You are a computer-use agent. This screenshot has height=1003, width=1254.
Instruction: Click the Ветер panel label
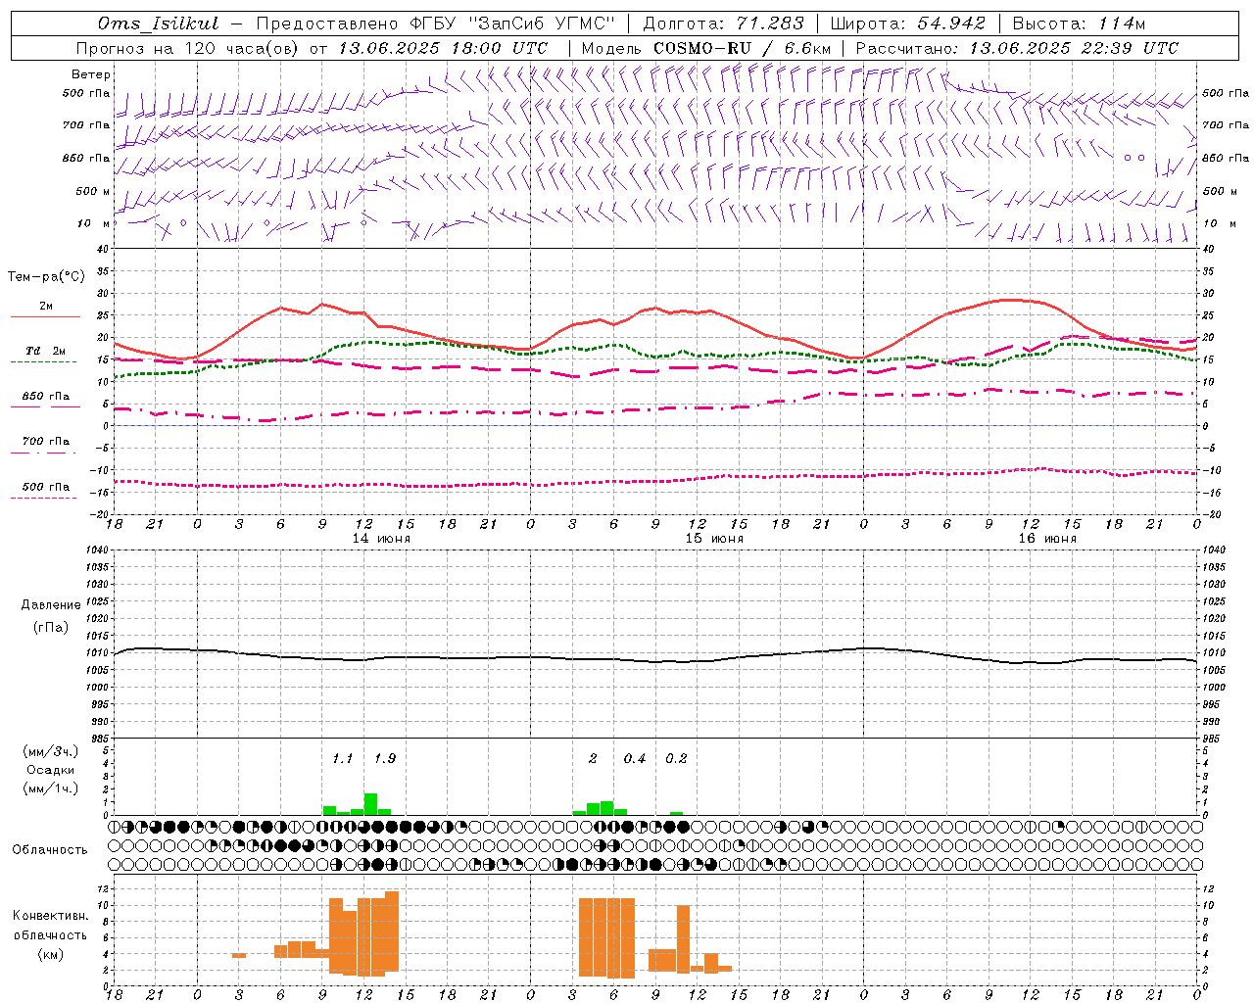click(x=91, y=74)
